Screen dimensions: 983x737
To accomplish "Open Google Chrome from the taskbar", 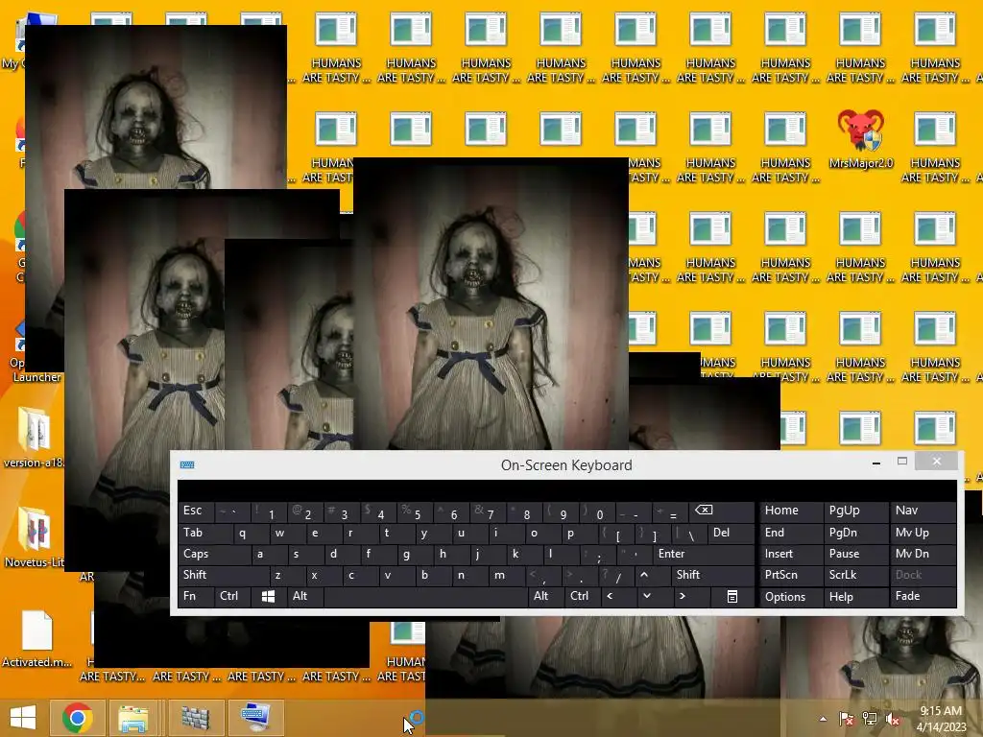I will pos(78,718).
